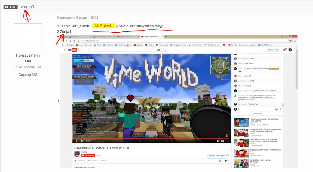Screen dimensions: 313x172
Task: Open the VimeWorld bookmark
Action: point(108,45)
